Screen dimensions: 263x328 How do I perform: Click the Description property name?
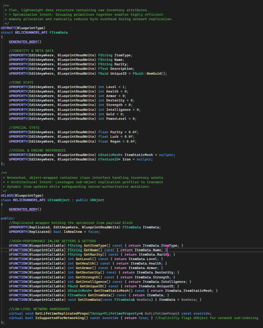coord(121,69)
